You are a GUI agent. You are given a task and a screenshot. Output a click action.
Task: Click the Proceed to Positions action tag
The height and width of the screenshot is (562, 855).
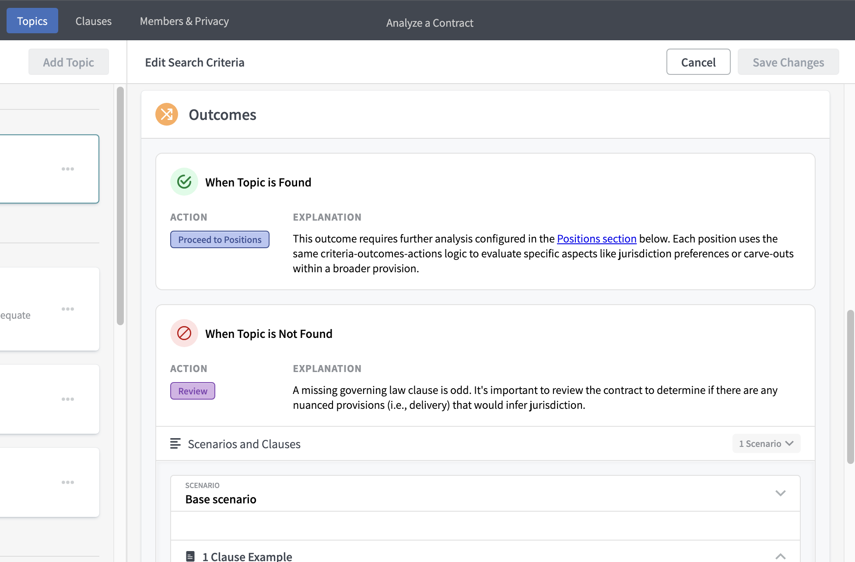pyautogui.click(x=220, y=239)
